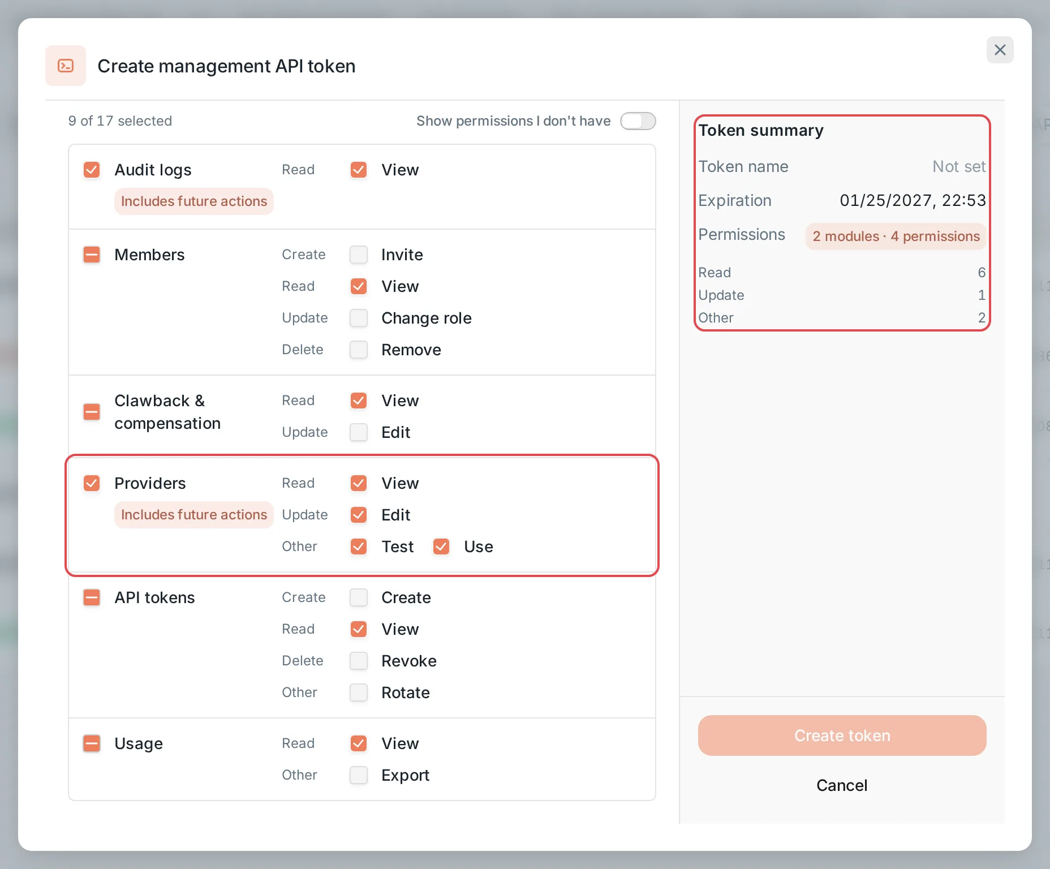The image size is (1050, 869).
Task: Check the Remove permission for Members
Action: 359,350
